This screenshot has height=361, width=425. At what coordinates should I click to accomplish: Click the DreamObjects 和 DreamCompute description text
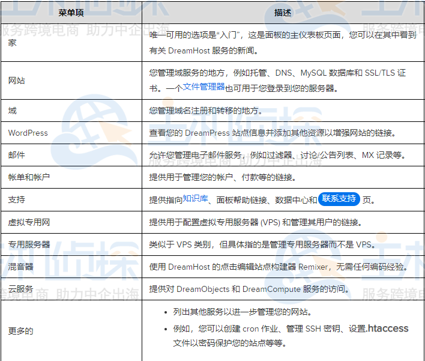pos(249,289)
